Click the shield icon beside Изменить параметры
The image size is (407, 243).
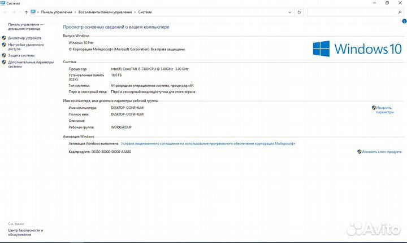pos(374,108)
